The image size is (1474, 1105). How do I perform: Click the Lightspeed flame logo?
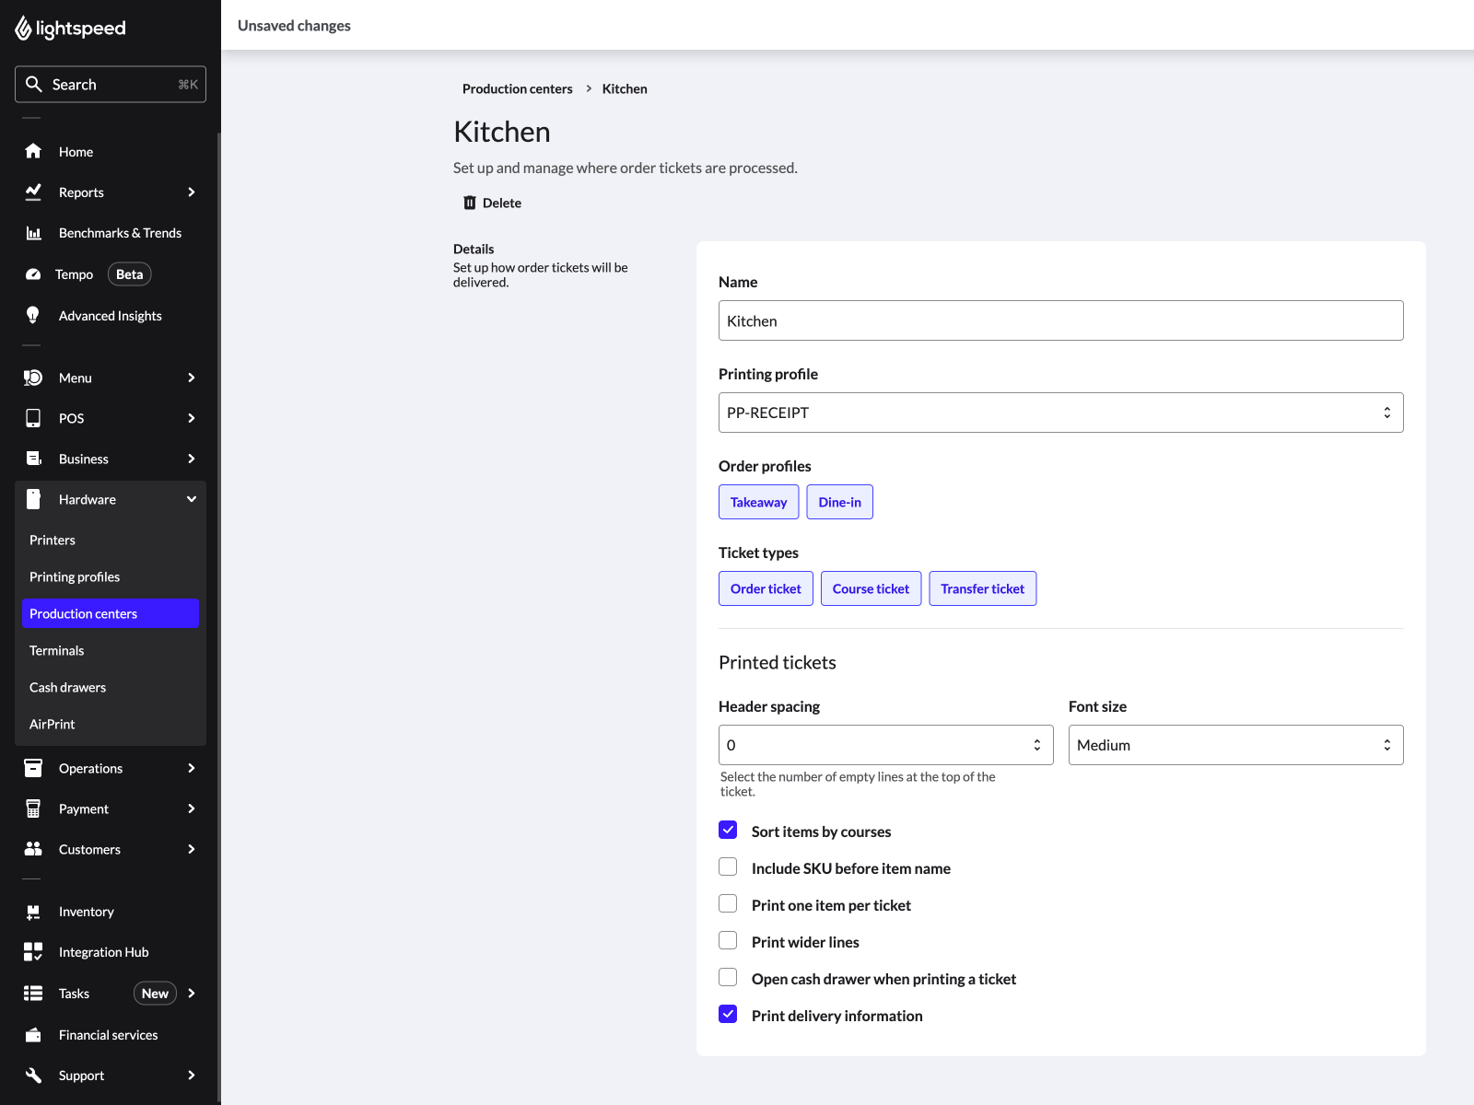click(24, 29)
